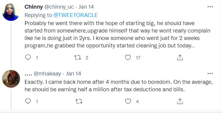Like Chinny's tweet with heart icon
Image resolution: width=222 pixels, height=113 pixels.
(x=128, y=58)
